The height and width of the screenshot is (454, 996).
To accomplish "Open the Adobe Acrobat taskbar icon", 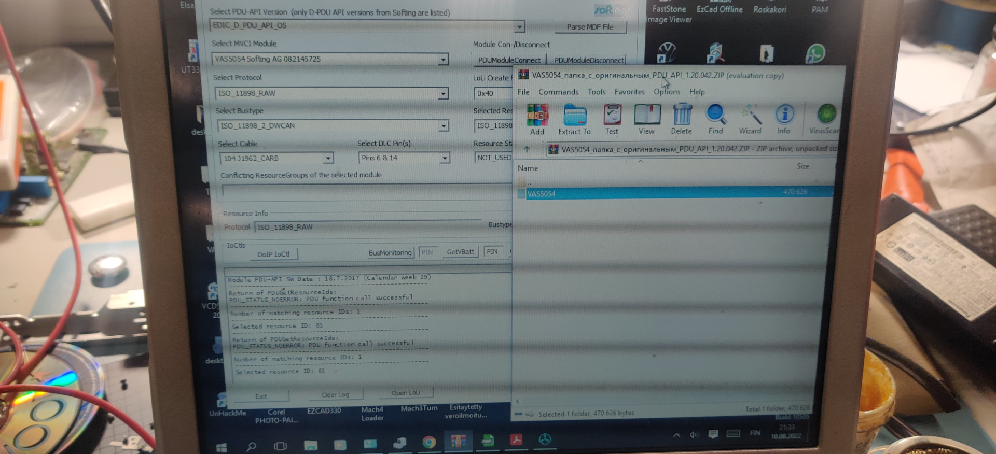I will tap(516, 440).
